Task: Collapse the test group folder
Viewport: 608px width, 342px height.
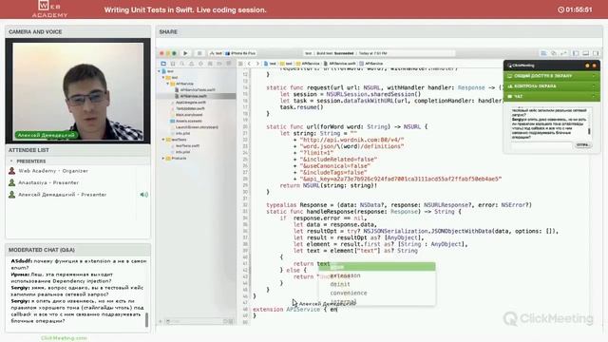Action: coord(163,78)
